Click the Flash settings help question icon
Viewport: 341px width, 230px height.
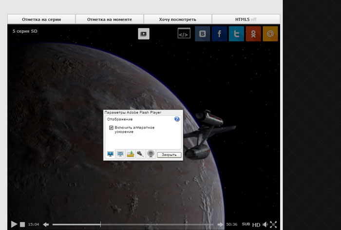pos(177,119)
